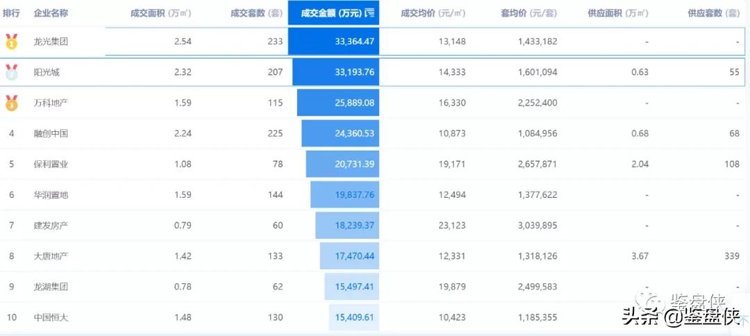Select company name 万科地产

click(51, 103)
